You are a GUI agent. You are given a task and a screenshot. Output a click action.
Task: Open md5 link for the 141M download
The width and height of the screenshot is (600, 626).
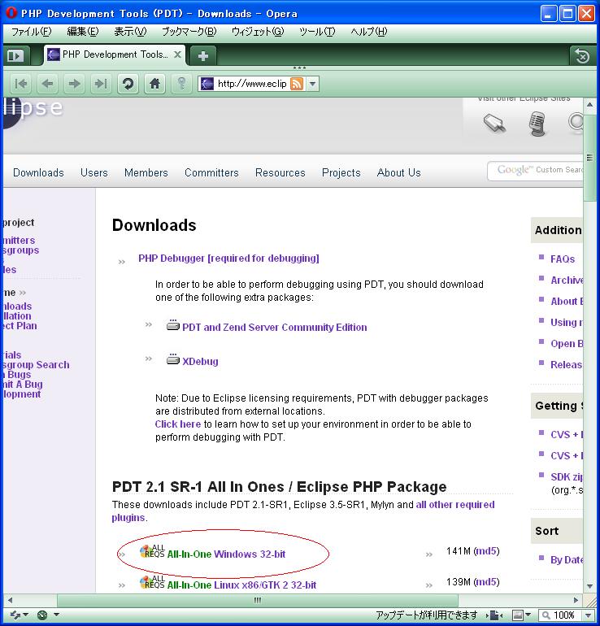coord(486,551)
